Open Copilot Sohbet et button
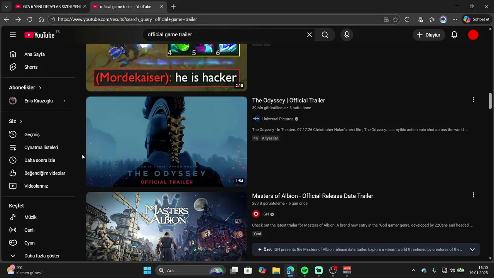Viewport: 494px width, 278px height. tap(477, 19)
